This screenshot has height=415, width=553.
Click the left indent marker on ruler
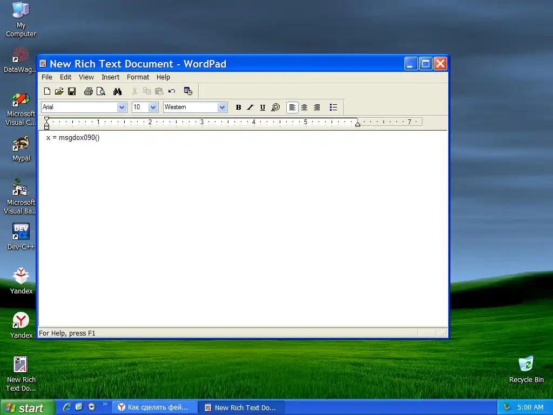point(46,125)
